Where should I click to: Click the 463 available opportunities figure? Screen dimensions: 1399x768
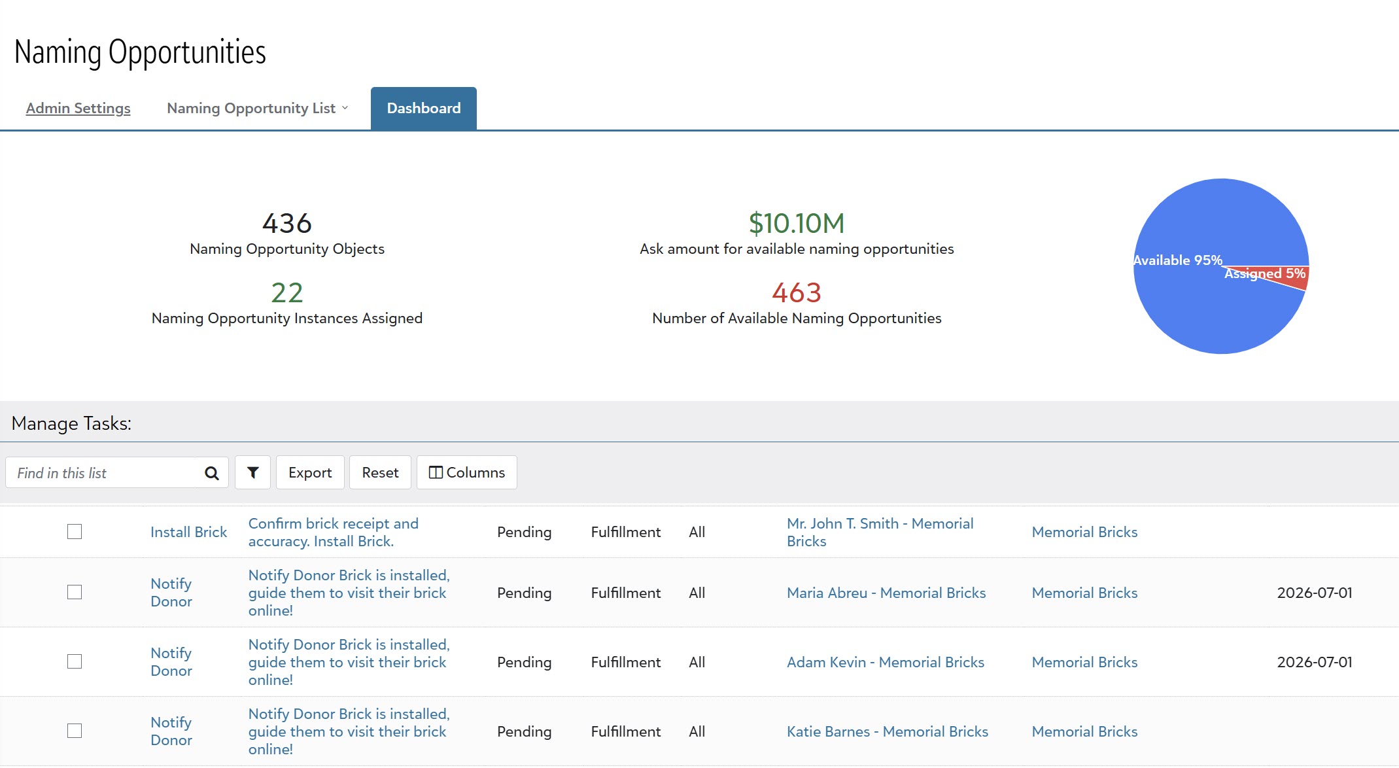[797, 292]
